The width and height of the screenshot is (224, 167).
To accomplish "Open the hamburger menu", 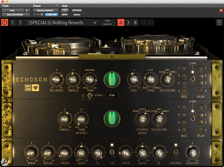I will 219,22.
